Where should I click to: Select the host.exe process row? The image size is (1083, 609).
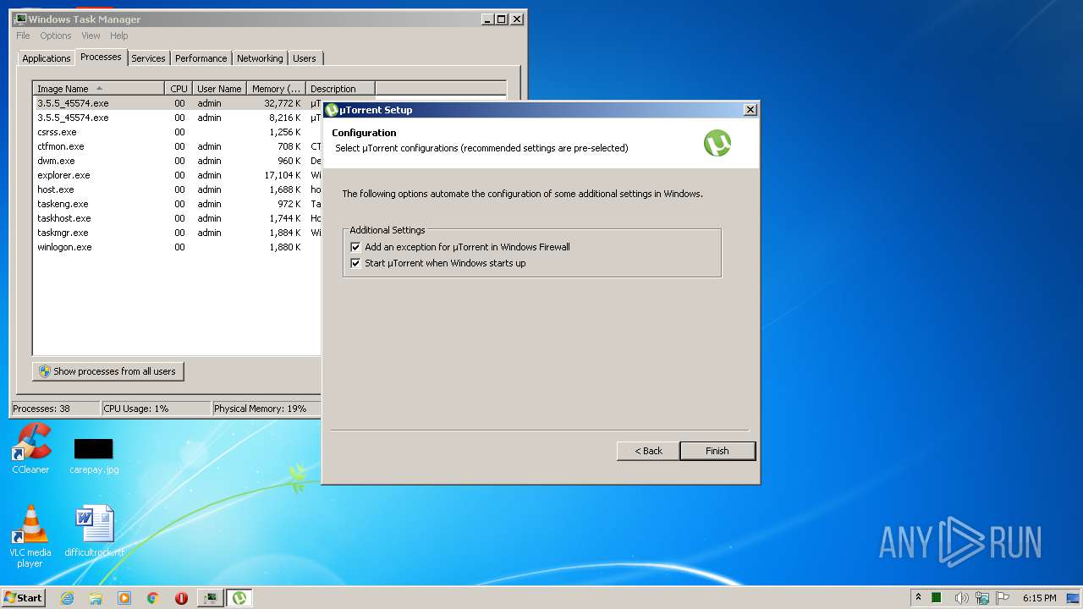[178, 189]
